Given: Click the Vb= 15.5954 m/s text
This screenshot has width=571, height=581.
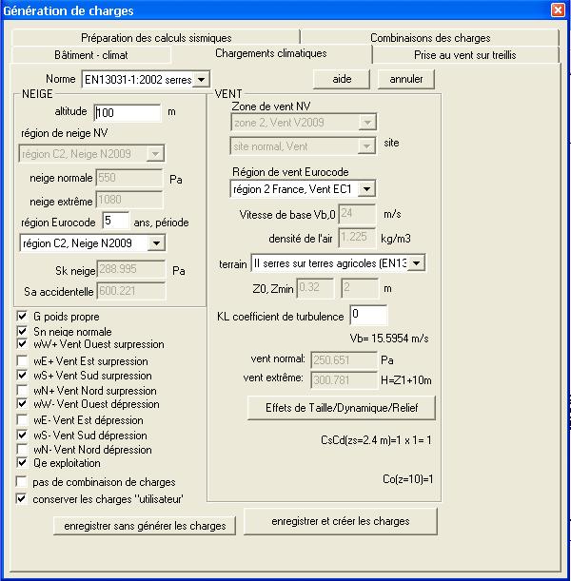Looking at the screenshot, I should click(389, 339).
